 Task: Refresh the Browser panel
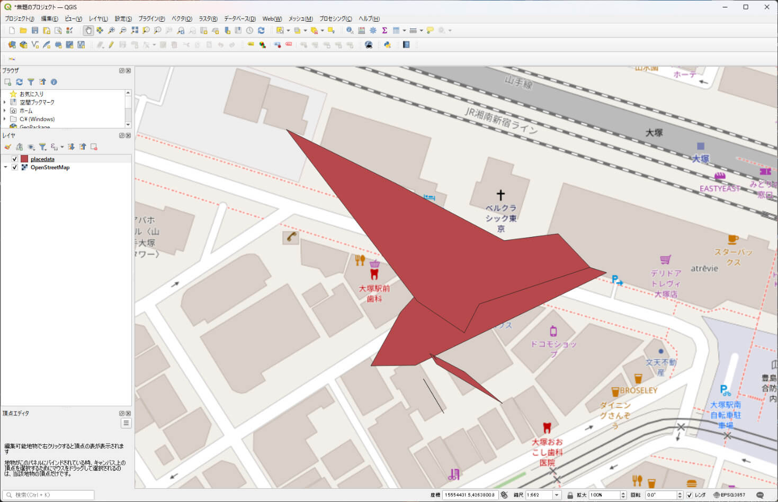click(x=19, y=82)
